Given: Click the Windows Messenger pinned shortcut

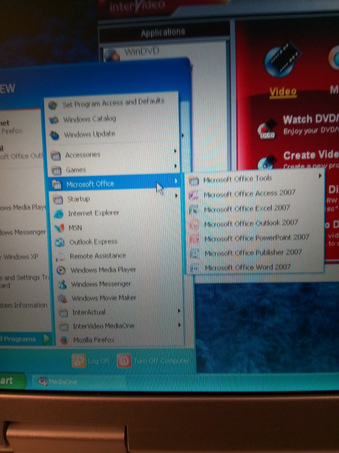Looking at the screenshot, I should click(x=23, y=232).
